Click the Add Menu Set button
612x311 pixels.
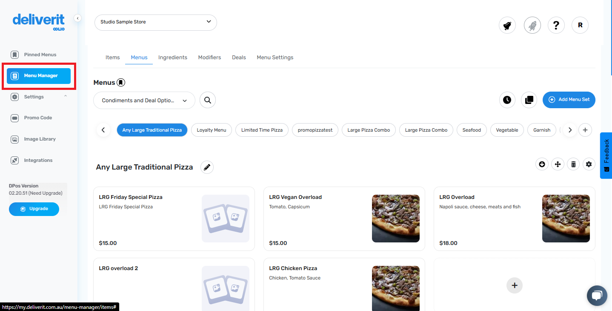pyautogui.click(x=569, y=100)
